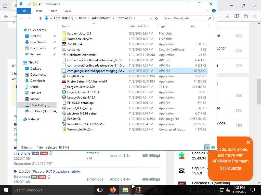Click the Search Downloads magnifier icon
The height and width of the screenshot is (195, 261).
click(210, 18)
